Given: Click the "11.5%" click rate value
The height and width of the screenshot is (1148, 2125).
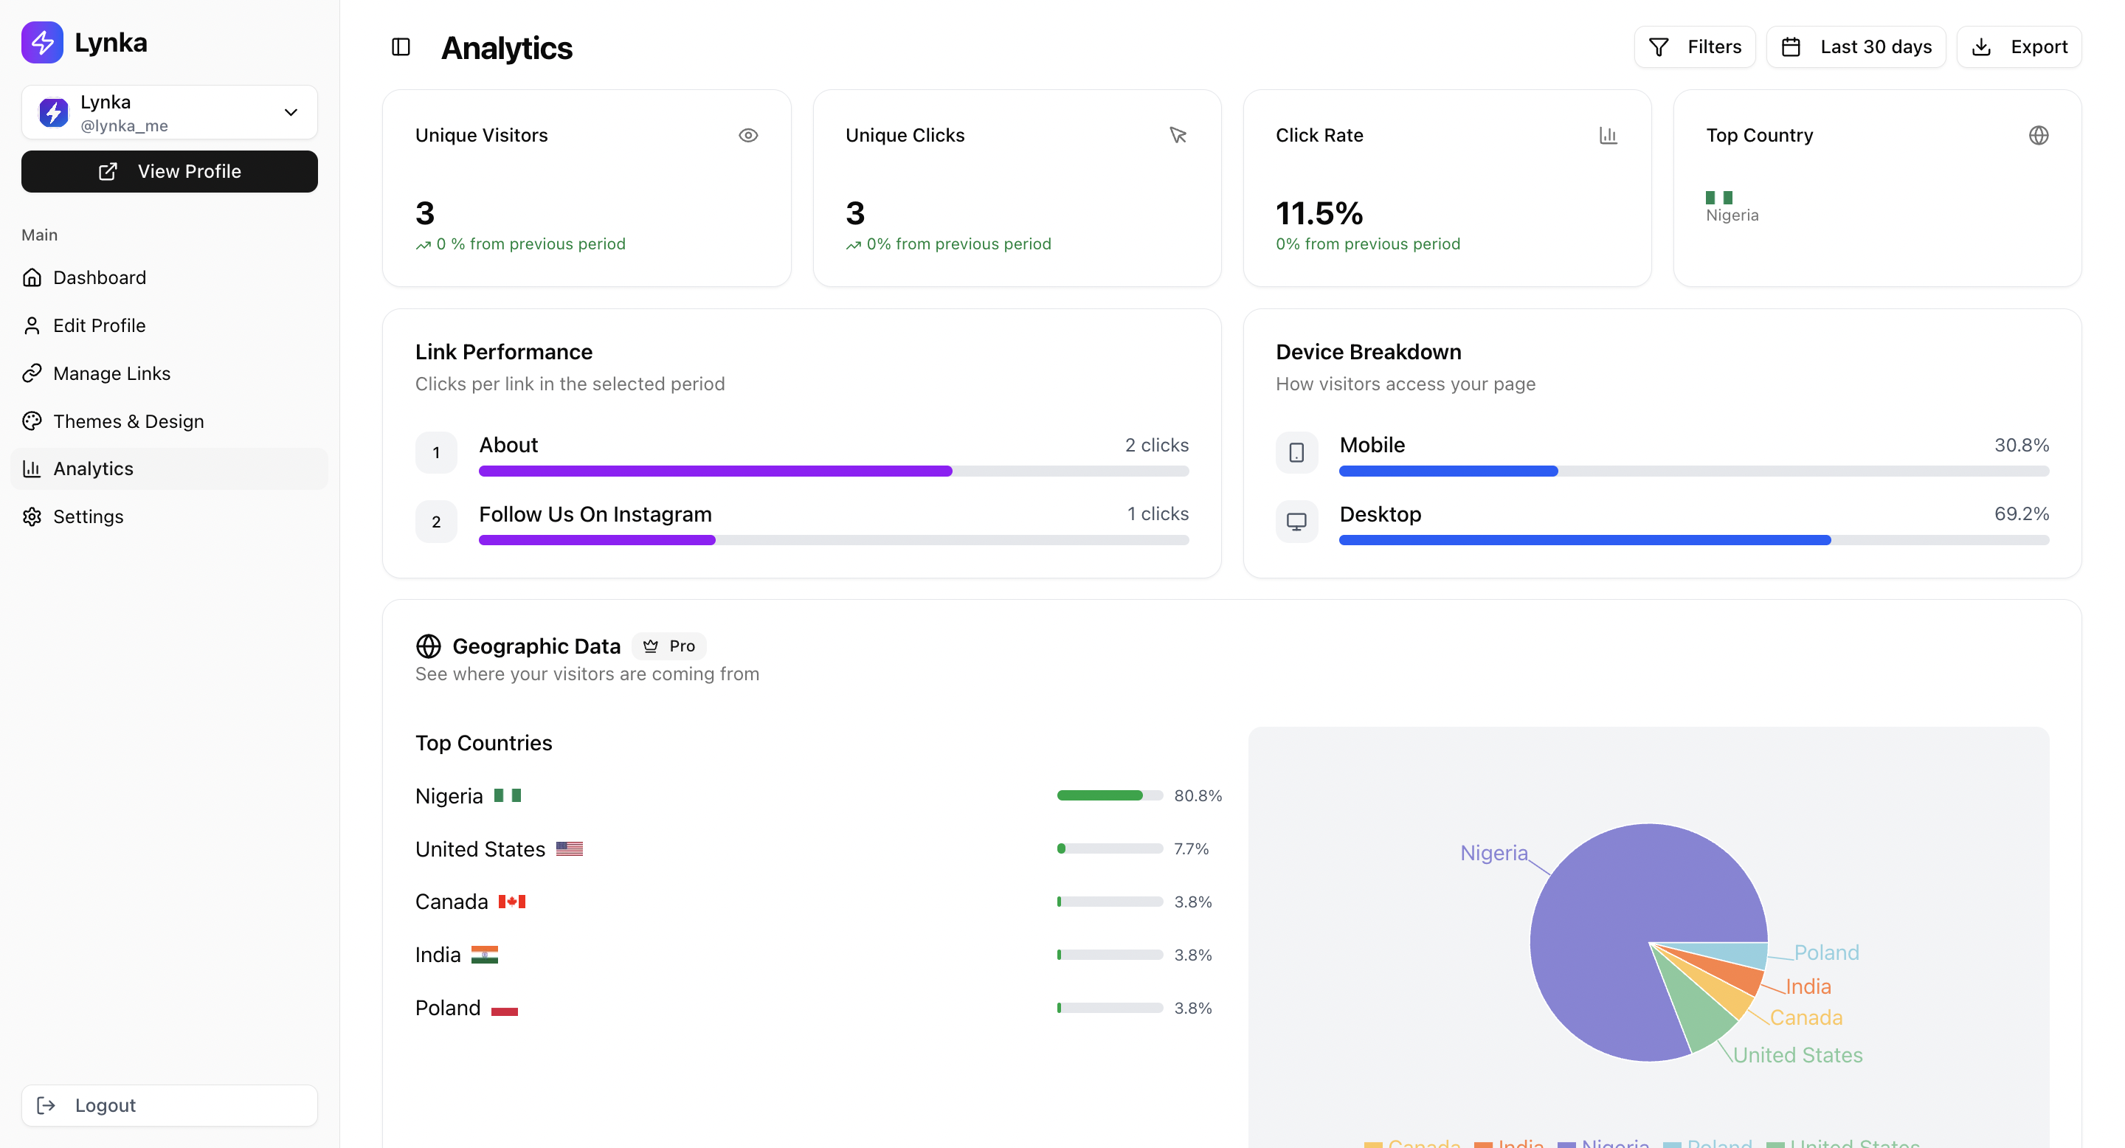Looking at the screenshot, I should tap(1319, 214).
